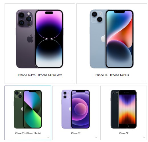Click the arrow icon in the iPhone 14 Plus card
Screen dimensions: 148x142
click(x=144, y=81)
